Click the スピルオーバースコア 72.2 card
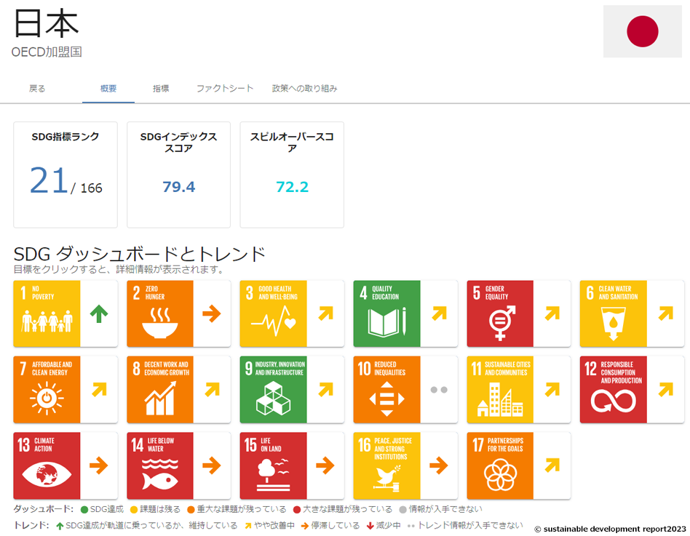Viewport: 690px width, 536px height. pos(292,175)
